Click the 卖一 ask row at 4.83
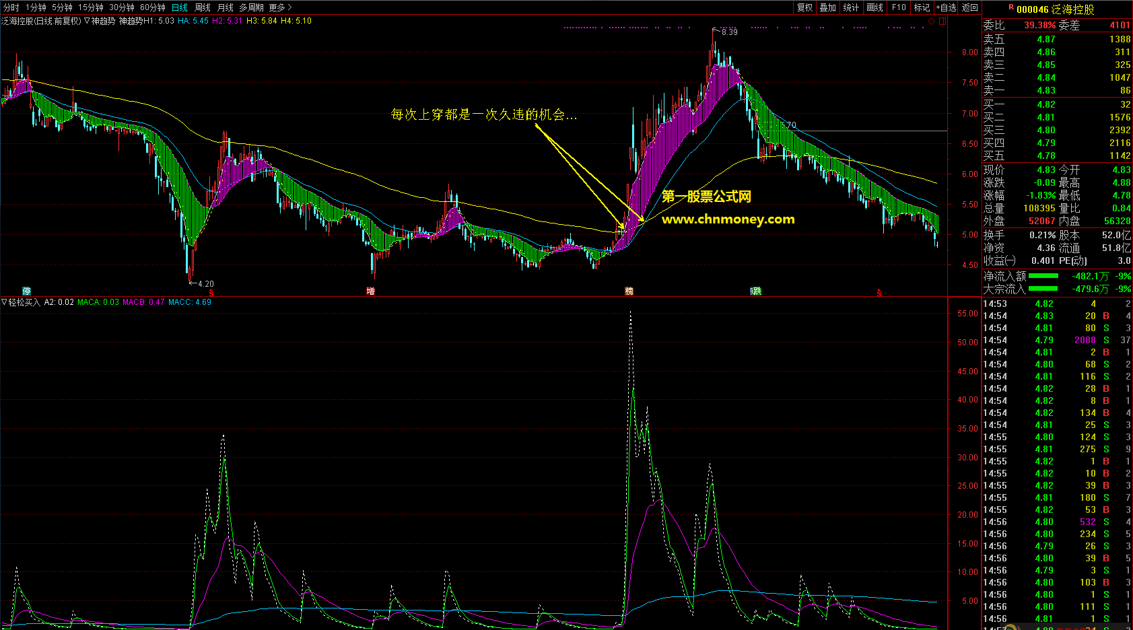The width and height of the screenshot is (1133, 630). (x=1057, y=90)
